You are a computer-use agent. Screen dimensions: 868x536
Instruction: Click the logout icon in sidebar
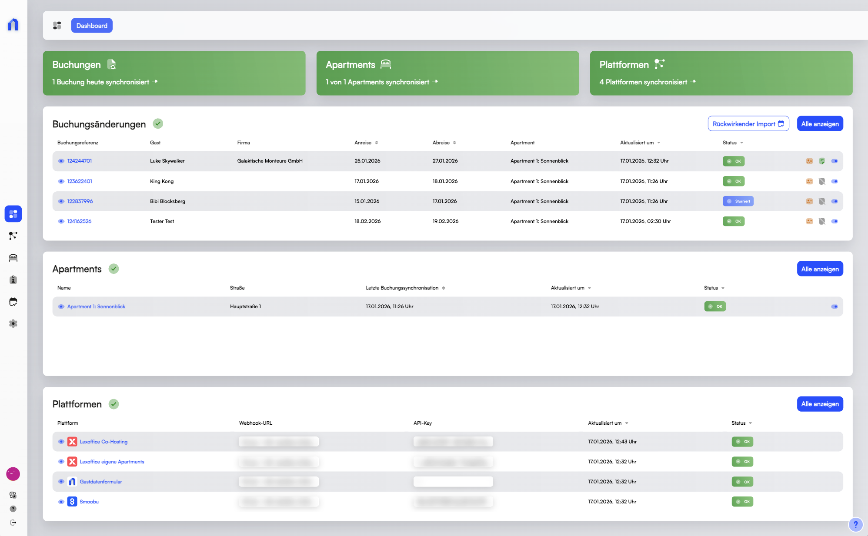click(x=13, y=523)
